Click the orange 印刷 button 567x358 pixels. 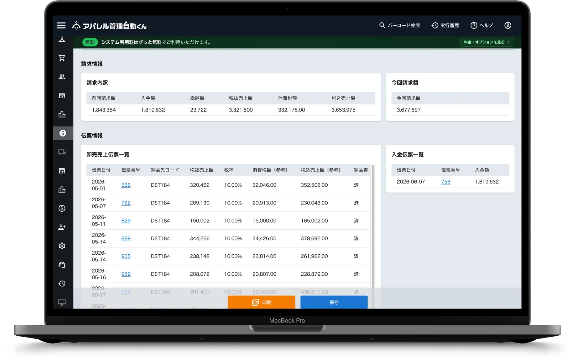pos(261,302)
